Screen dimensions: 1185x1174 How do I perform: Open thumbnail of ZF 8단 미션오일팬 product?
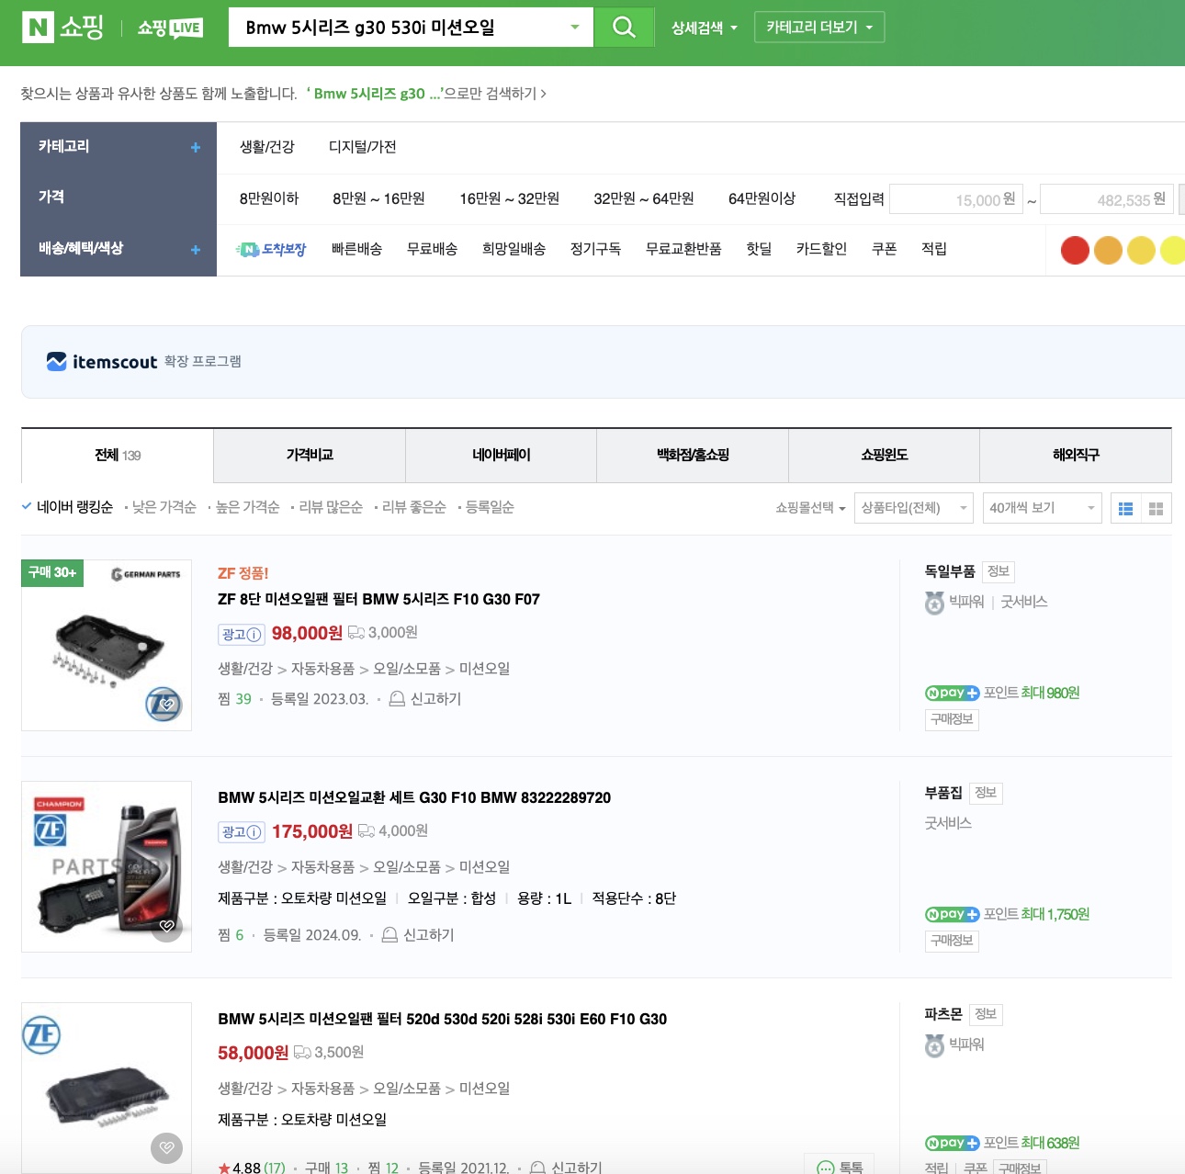[x=107, y=645]
